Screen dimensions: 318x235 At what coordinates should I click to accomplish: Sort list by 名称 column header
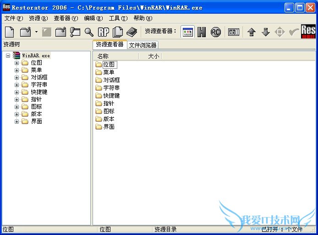click(116, 56)
